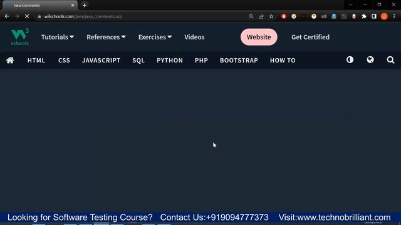This screenshot has height=225, width=401.
Task: Click the grey grid extension icon
Action: pos(344,16)
